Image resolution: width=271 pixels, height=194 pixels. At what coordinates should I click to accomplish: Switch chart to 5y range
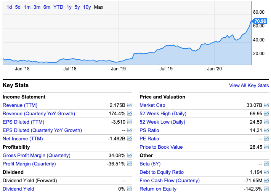[77, 7]
